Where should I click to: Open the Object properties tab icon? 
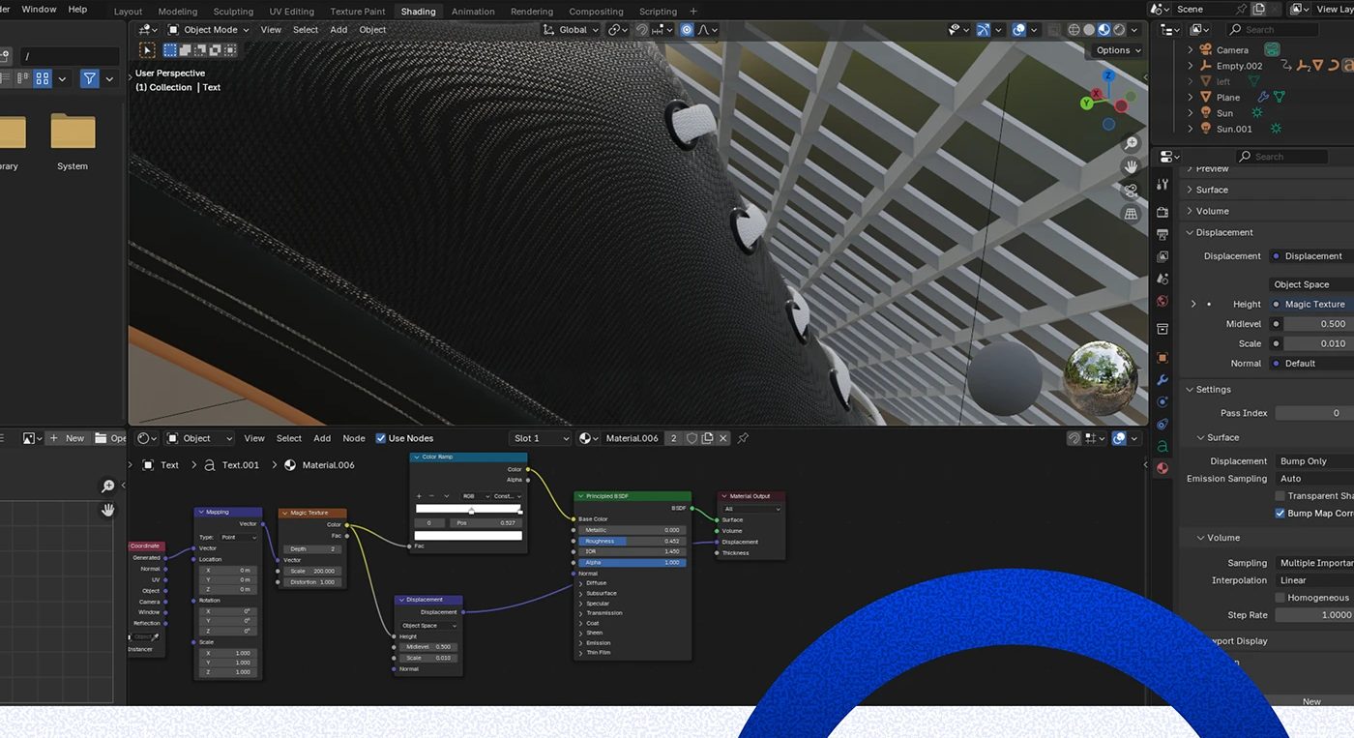pos(1163,358)
